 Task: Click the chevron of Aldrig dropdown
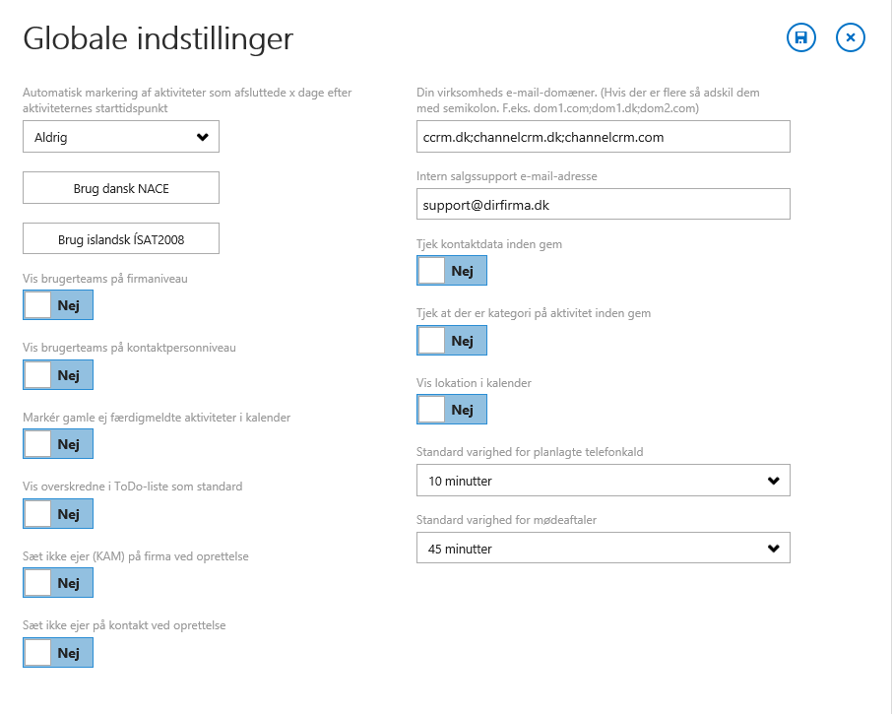(203, 137)
